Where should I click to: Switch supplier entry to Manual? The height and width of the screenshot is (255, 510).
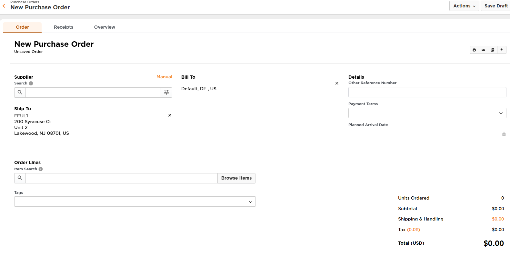point(164,77)
